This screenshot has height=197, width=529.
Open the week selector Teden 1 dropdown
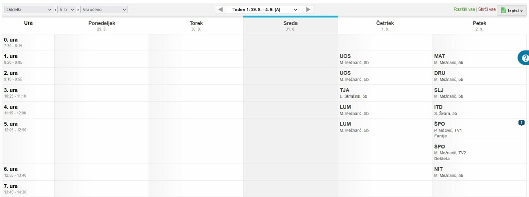(x=264, y=9)
